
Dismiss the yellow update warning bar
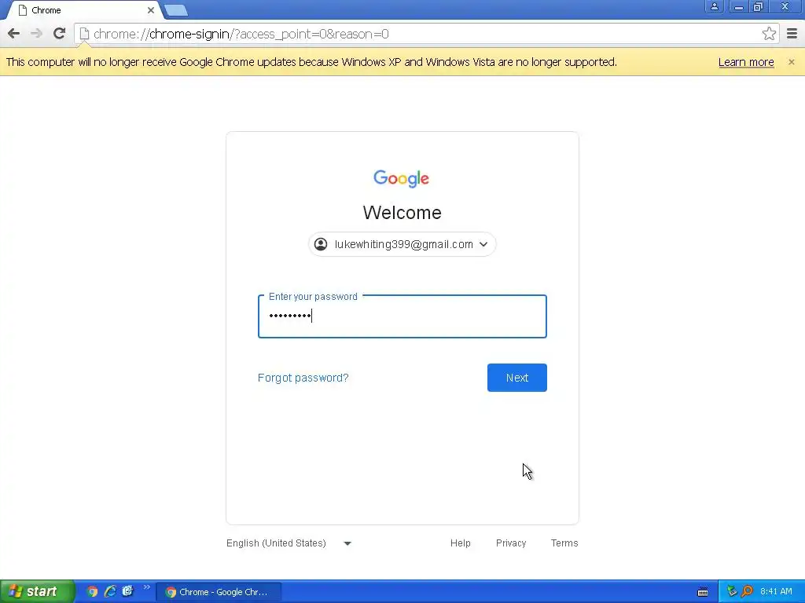click(x=791, y=62)
